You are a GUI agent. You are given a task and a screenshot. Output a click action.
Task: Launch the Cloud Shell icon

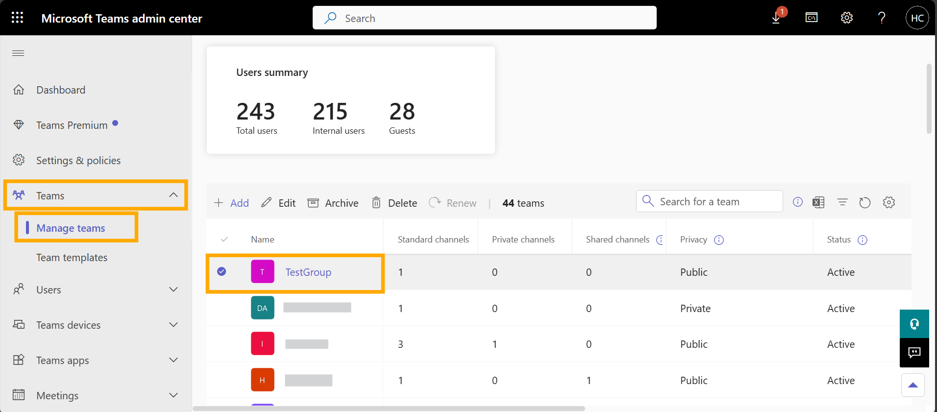pyautogui.click(x=812, y=18)
